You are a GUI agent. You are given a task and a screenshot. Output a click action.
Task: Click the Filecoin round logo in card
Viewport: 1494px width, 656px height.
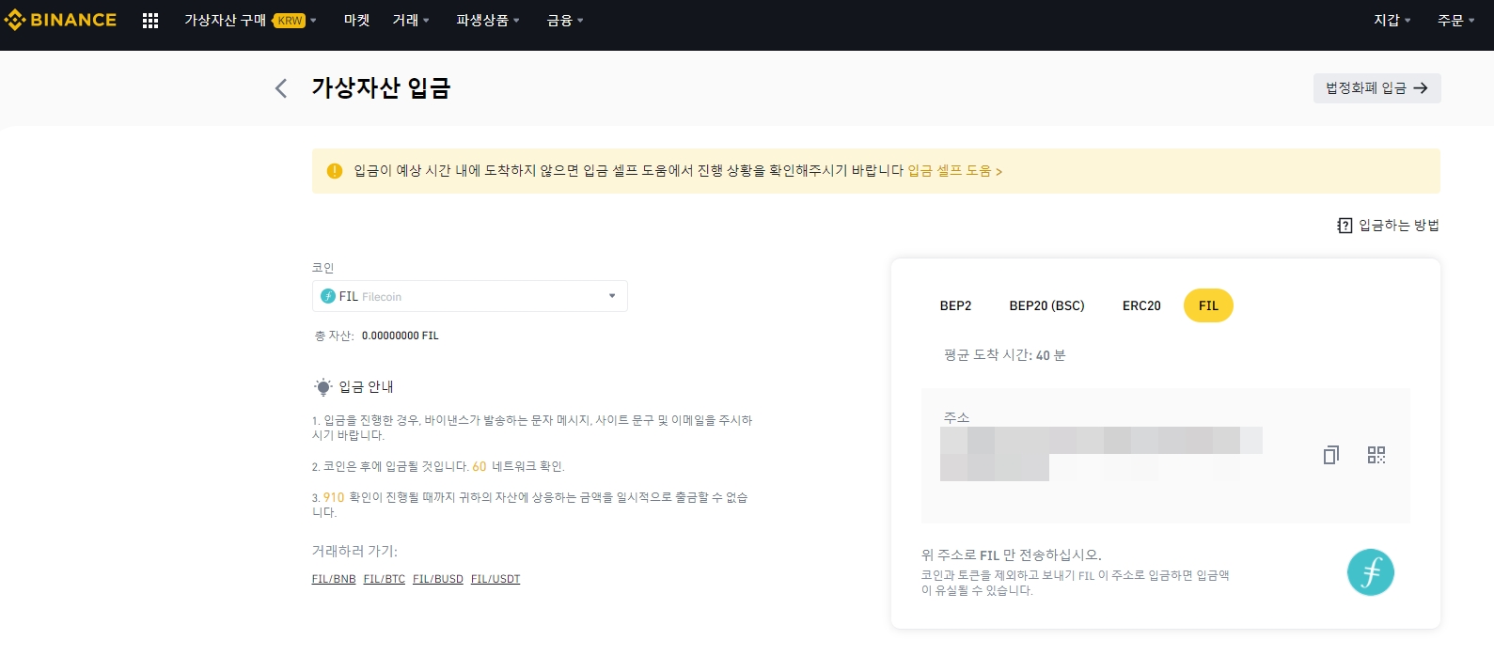pos(1371,572)
